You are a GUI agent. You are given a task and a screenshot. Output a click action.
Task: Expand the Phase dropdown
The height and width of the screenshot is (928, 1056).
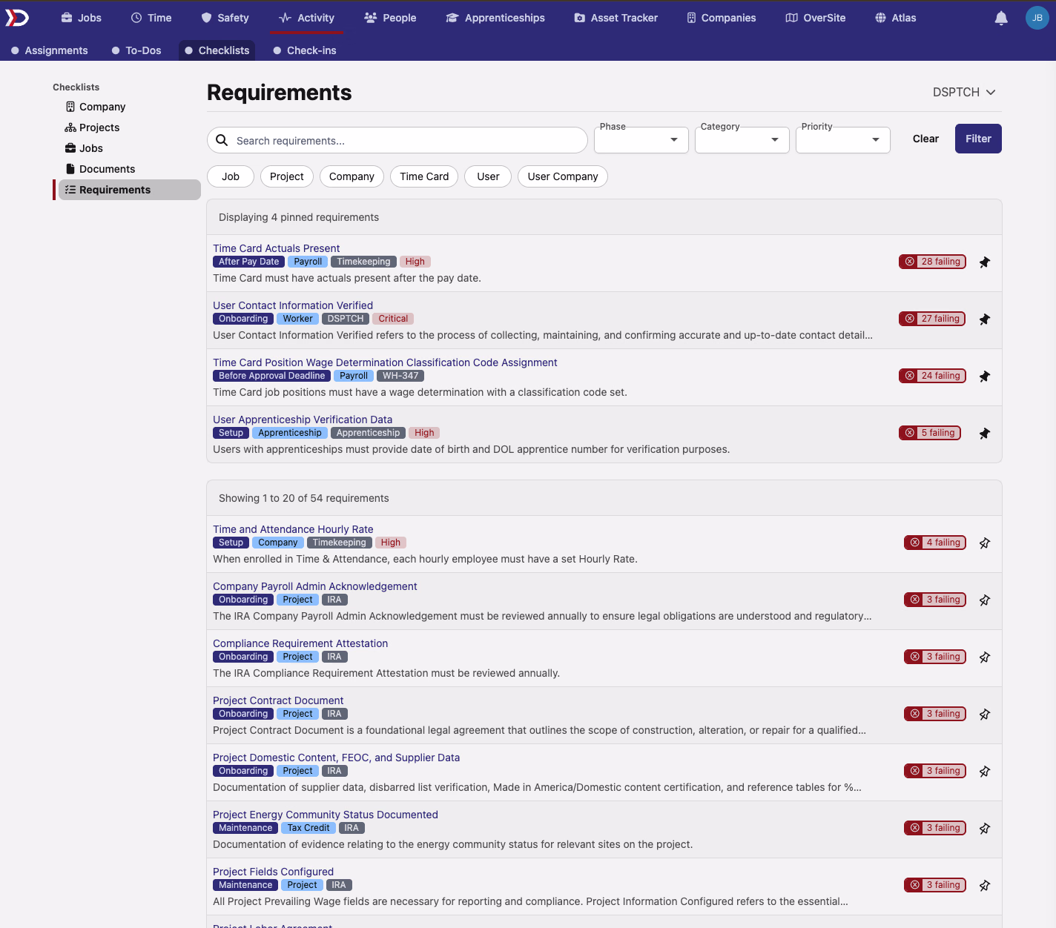point(641,139)
